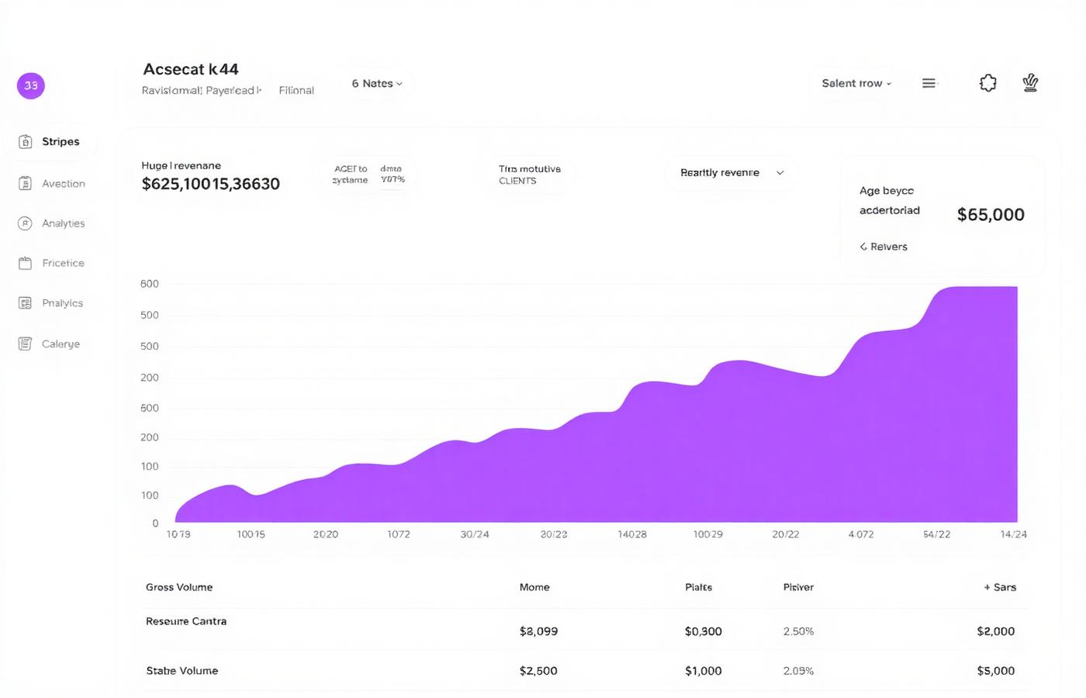Open the Pnalyics sidebar icon
The image size is (1086, 698).
pyautogui.click(x=25, y=303)
